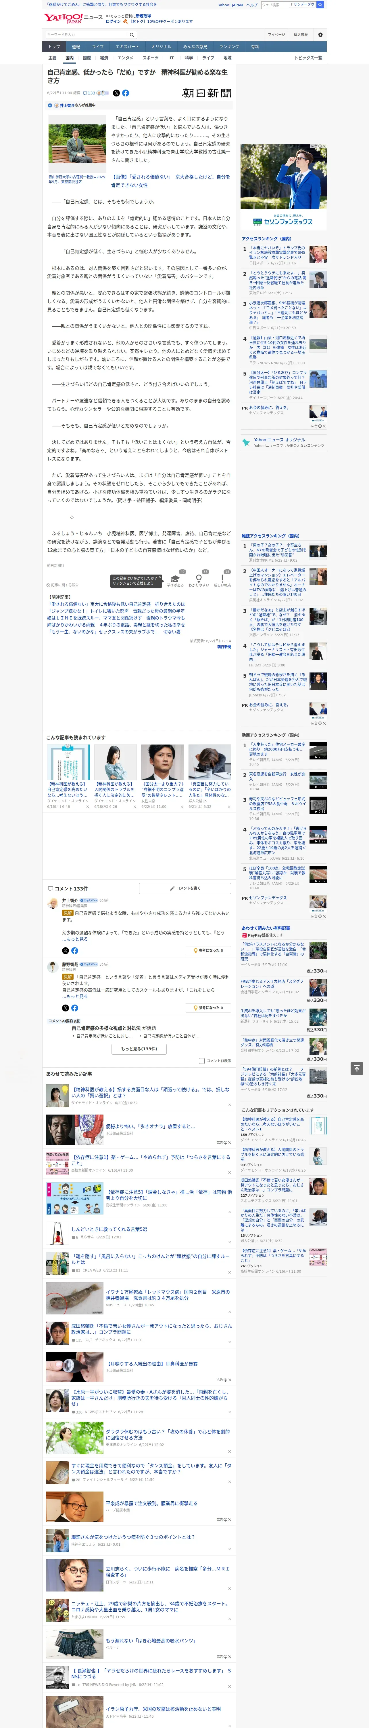Image resolution: width=369 pixels, height=1728 pixels.
Task: Open マイページ
Action: point(276,35)
